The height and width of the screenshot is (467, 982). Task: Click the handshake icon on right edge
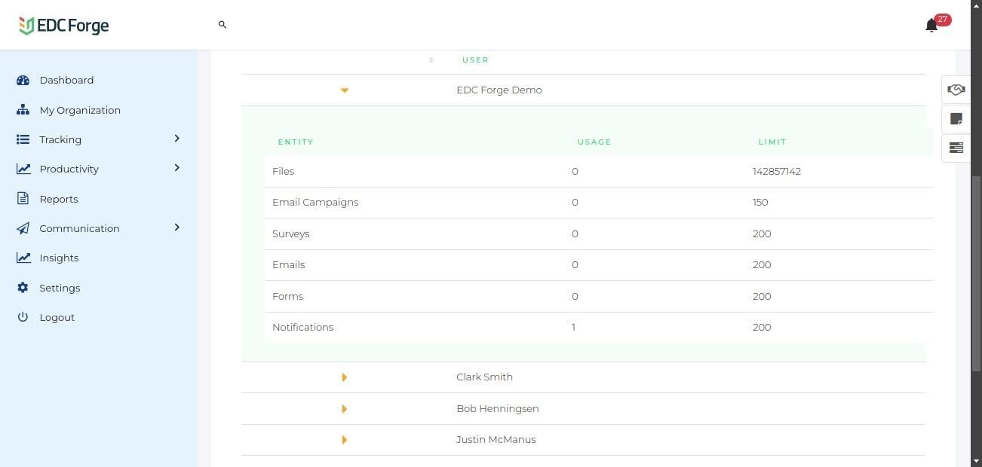(956, 90)
